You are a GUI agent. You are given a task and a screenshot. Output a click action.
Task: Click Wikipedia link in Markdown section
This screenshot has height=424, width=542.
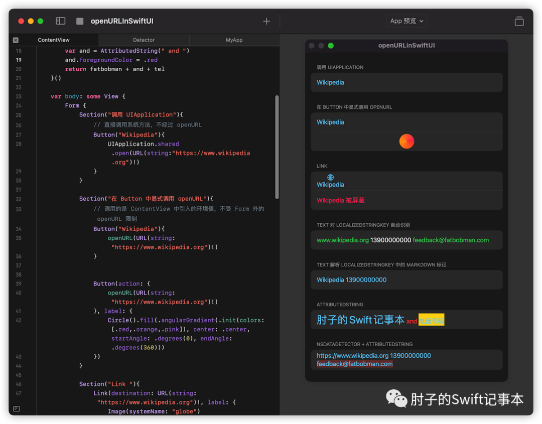330,280
